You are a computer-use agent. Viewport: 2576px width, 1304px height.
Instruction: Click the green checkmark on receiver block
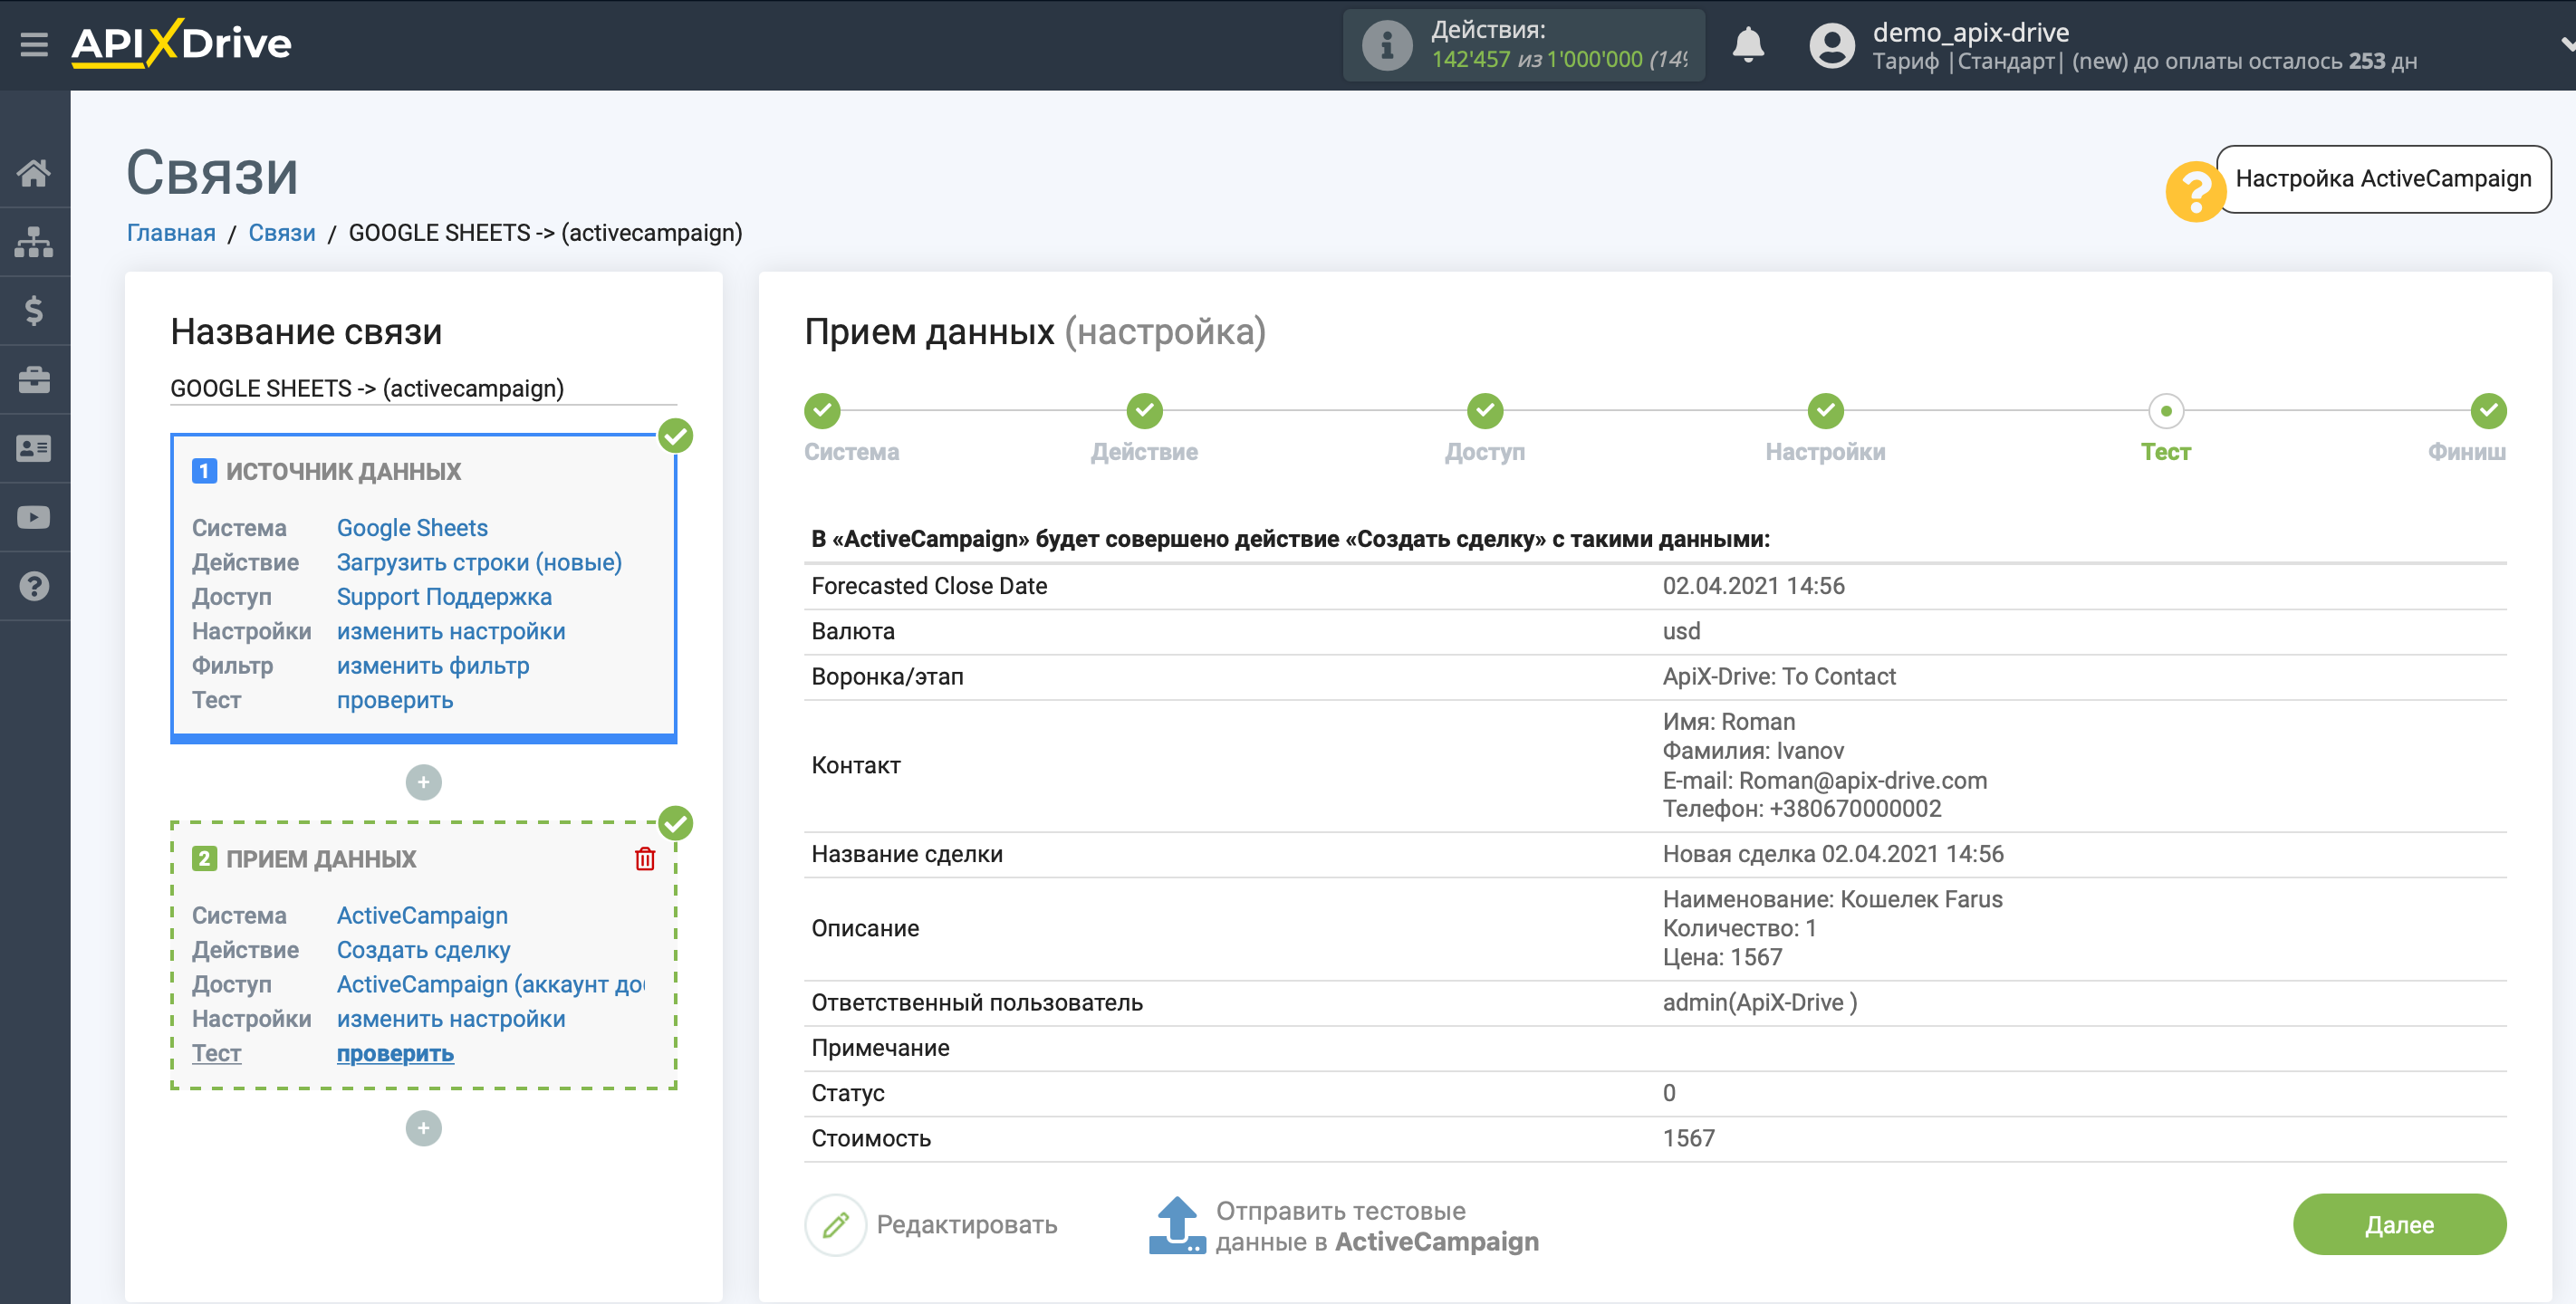[x=676, y=824]
